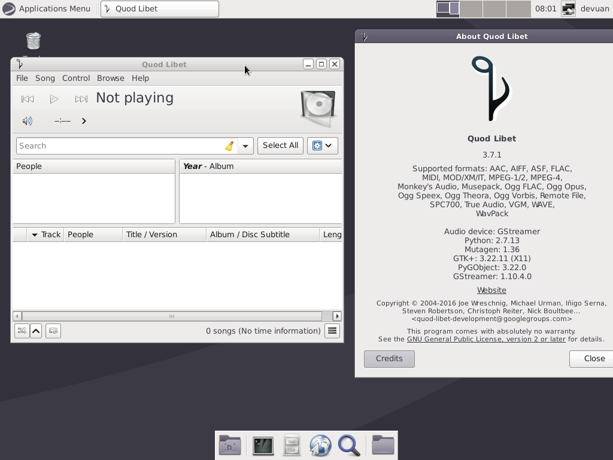Expand the seek bar arrow next to time
Image resolution: width=613 pixels, height=460 pixels.
tap(84, 121)
